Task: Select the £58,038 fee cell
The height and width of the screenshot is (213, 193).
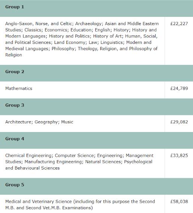Action: (x=179, y=204)
